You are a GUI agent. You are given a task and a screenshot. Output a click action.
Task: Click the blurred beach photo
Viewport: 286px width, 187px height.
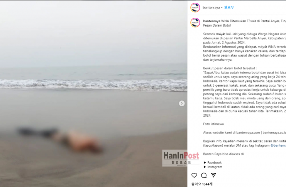point(93,93)
